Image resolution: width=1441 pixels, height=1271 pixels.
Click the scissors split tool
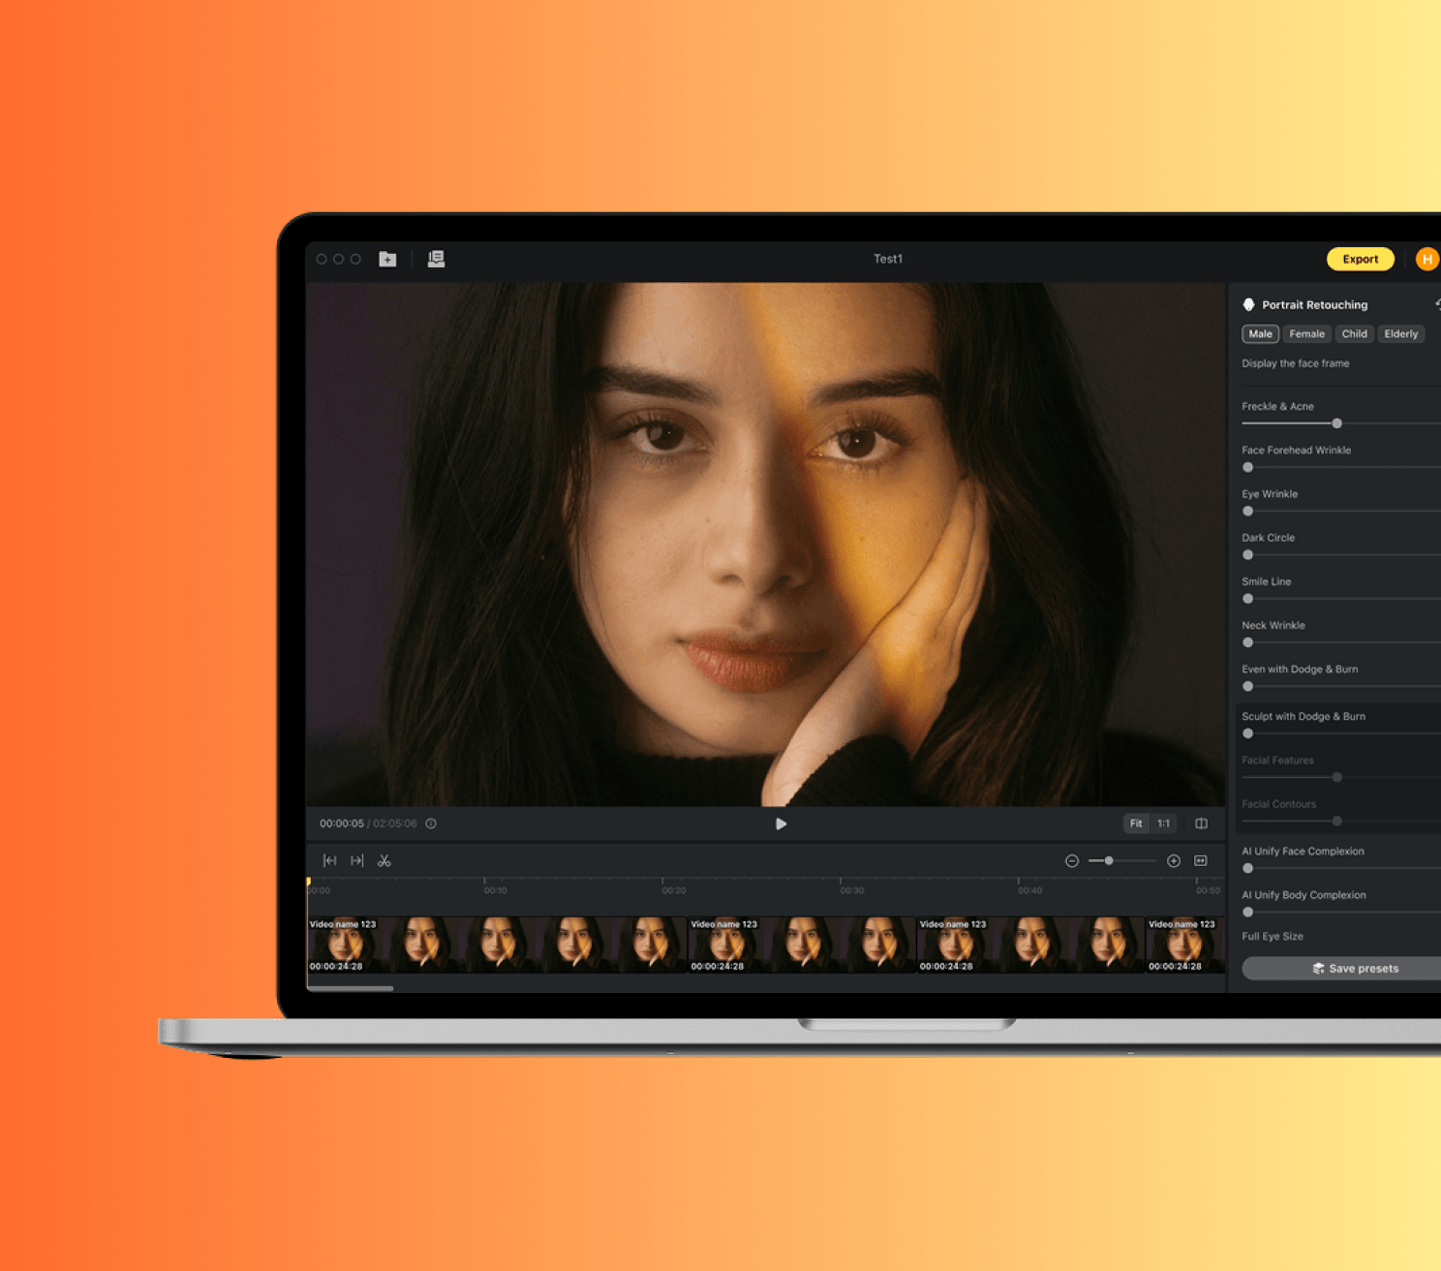(384, 860)
